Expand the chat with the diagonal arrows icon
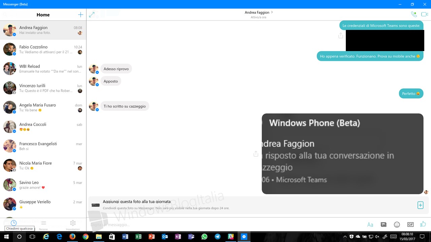Screen dimensions: 431x242 click(92, 15)
